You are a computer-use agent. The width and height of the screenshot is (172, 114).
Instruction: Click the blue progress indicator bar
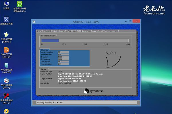50,40
